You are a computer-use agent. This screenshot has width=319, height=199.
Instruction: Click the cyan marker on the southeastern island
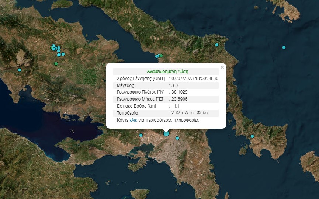252,136
